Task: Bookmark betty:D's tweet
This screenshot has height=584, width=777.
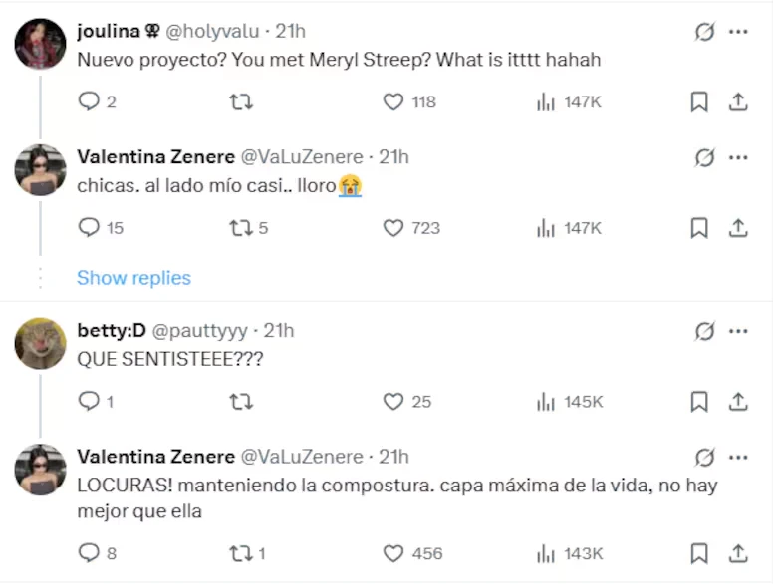Action: click(x=699, y=402)
